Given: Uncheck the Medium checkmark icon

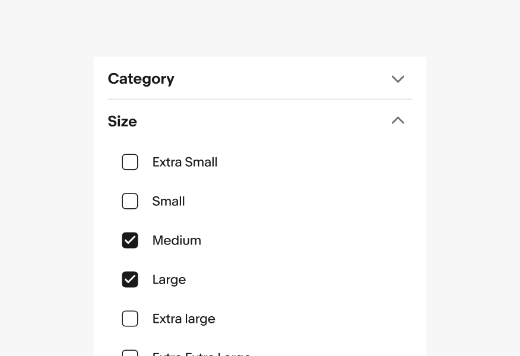Looking at the screenshot, I should pos(130,240).
